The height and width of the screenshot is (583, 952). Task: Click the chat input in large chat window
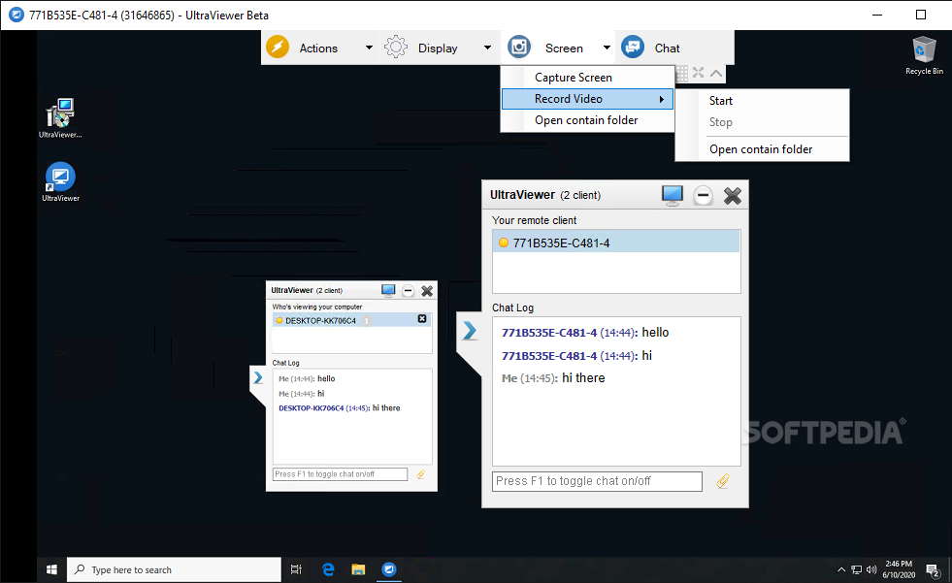pos(597,481)
